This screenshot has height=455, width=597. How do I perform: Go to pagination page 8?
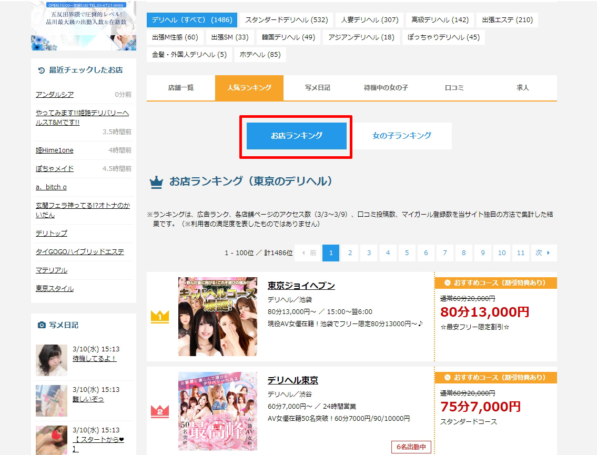pos(464,253)
